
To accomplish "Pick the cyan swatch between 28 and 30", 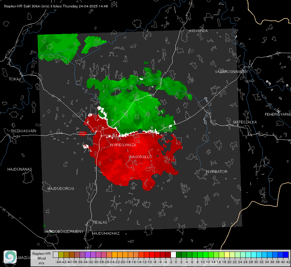I will click(x=254, y=255).
